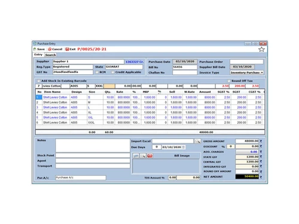Click the Supplier name input field
The image size is (299, 224).
coord(89,62)
